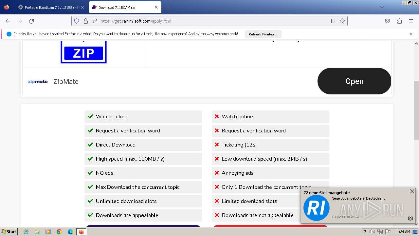Open the Extensions menu
The image size is (419, 236).
[x=399, y=21]
